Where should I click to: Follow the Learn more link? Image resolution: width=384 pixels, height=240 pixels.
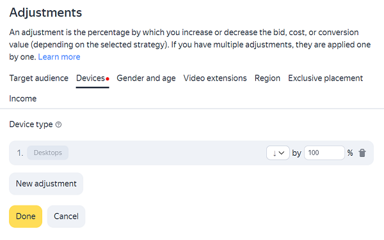point(59,57)
